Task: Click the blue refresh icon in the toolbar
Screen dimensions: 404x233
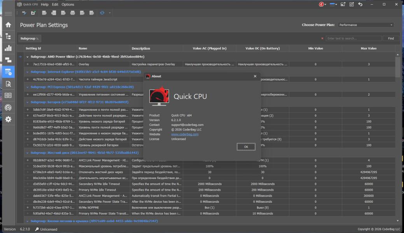Action: coord(102,13)
